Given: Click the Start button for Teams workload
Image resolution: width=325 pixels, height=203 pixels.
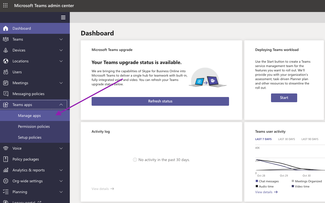Looking at the screenshot, I should click(x=284, y=98).
